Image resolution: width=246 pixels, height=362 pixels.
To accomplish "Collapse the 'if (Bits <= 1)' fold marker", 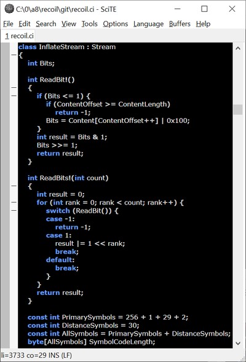I will pos(14,96).
